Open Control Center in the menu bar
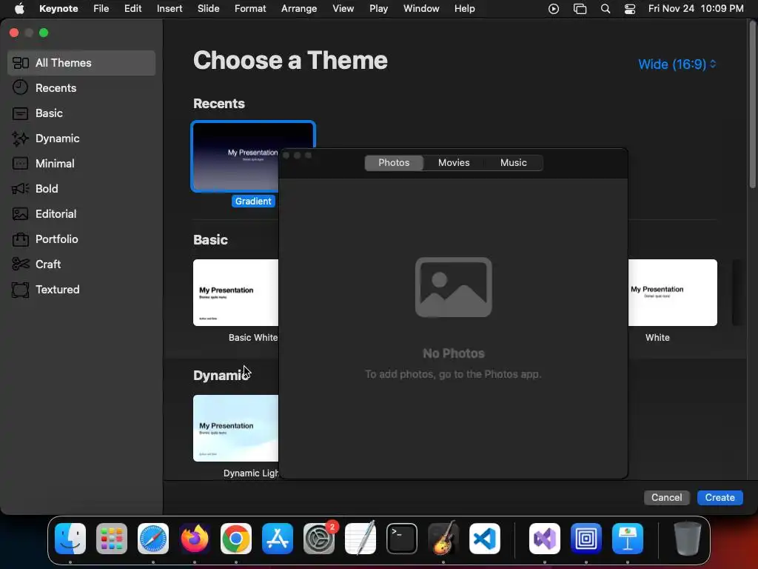 tap(630, 9)
